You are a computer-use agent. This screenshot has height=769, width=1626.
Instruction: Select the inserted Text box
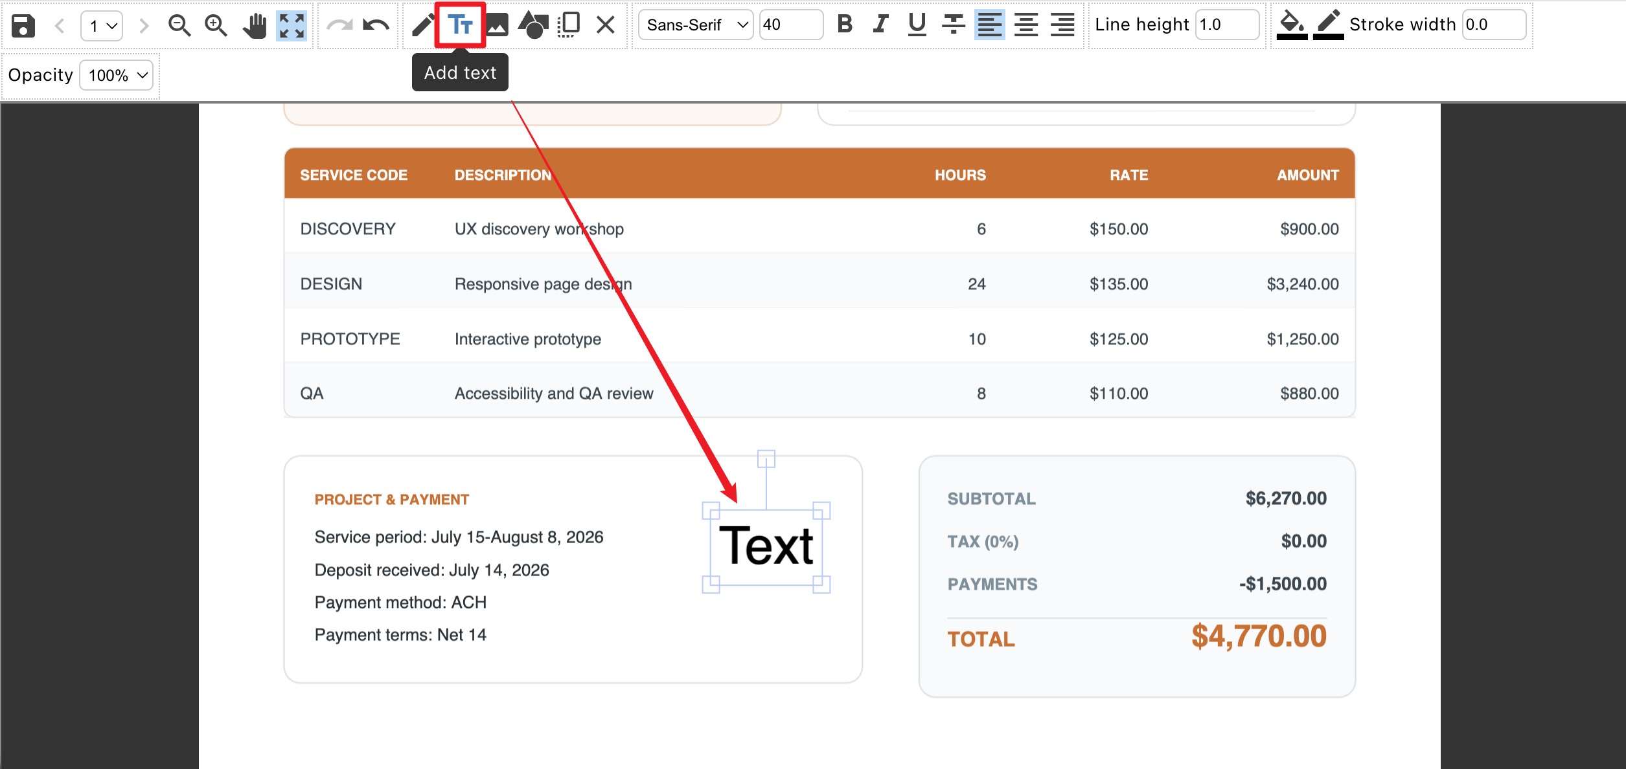point(766,547)
